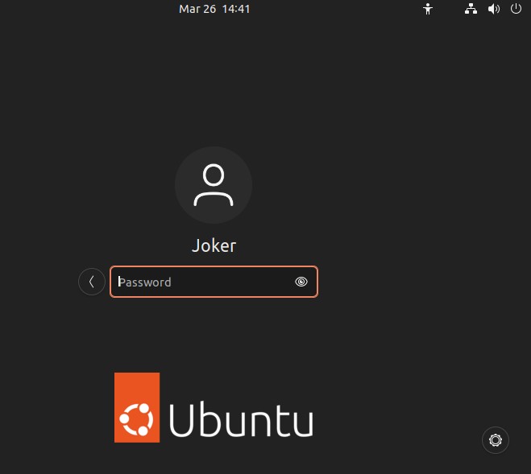Focus the Password input field

[214, 282]
